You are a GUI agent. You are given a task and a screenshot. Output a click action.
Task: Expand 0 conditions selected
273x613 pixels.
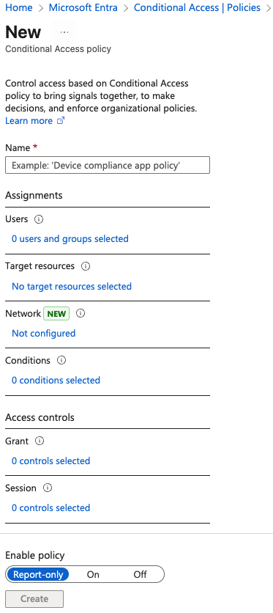(x=56, y=381)
